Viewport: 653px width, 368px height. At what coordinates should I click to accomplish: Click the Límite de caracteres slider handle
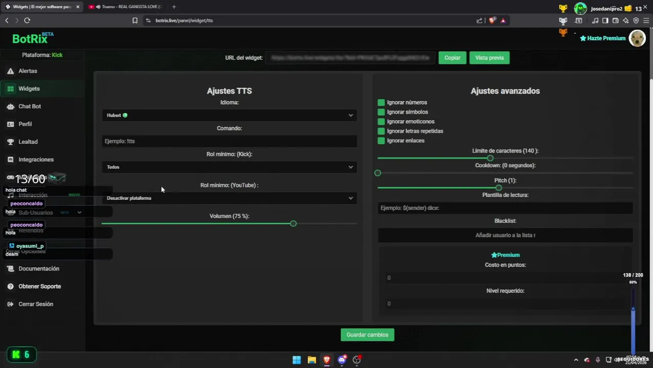pyautogui.click(x=490, y=158)
